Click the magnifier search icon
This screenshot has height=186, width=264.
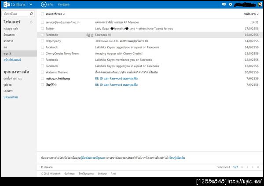31,14
